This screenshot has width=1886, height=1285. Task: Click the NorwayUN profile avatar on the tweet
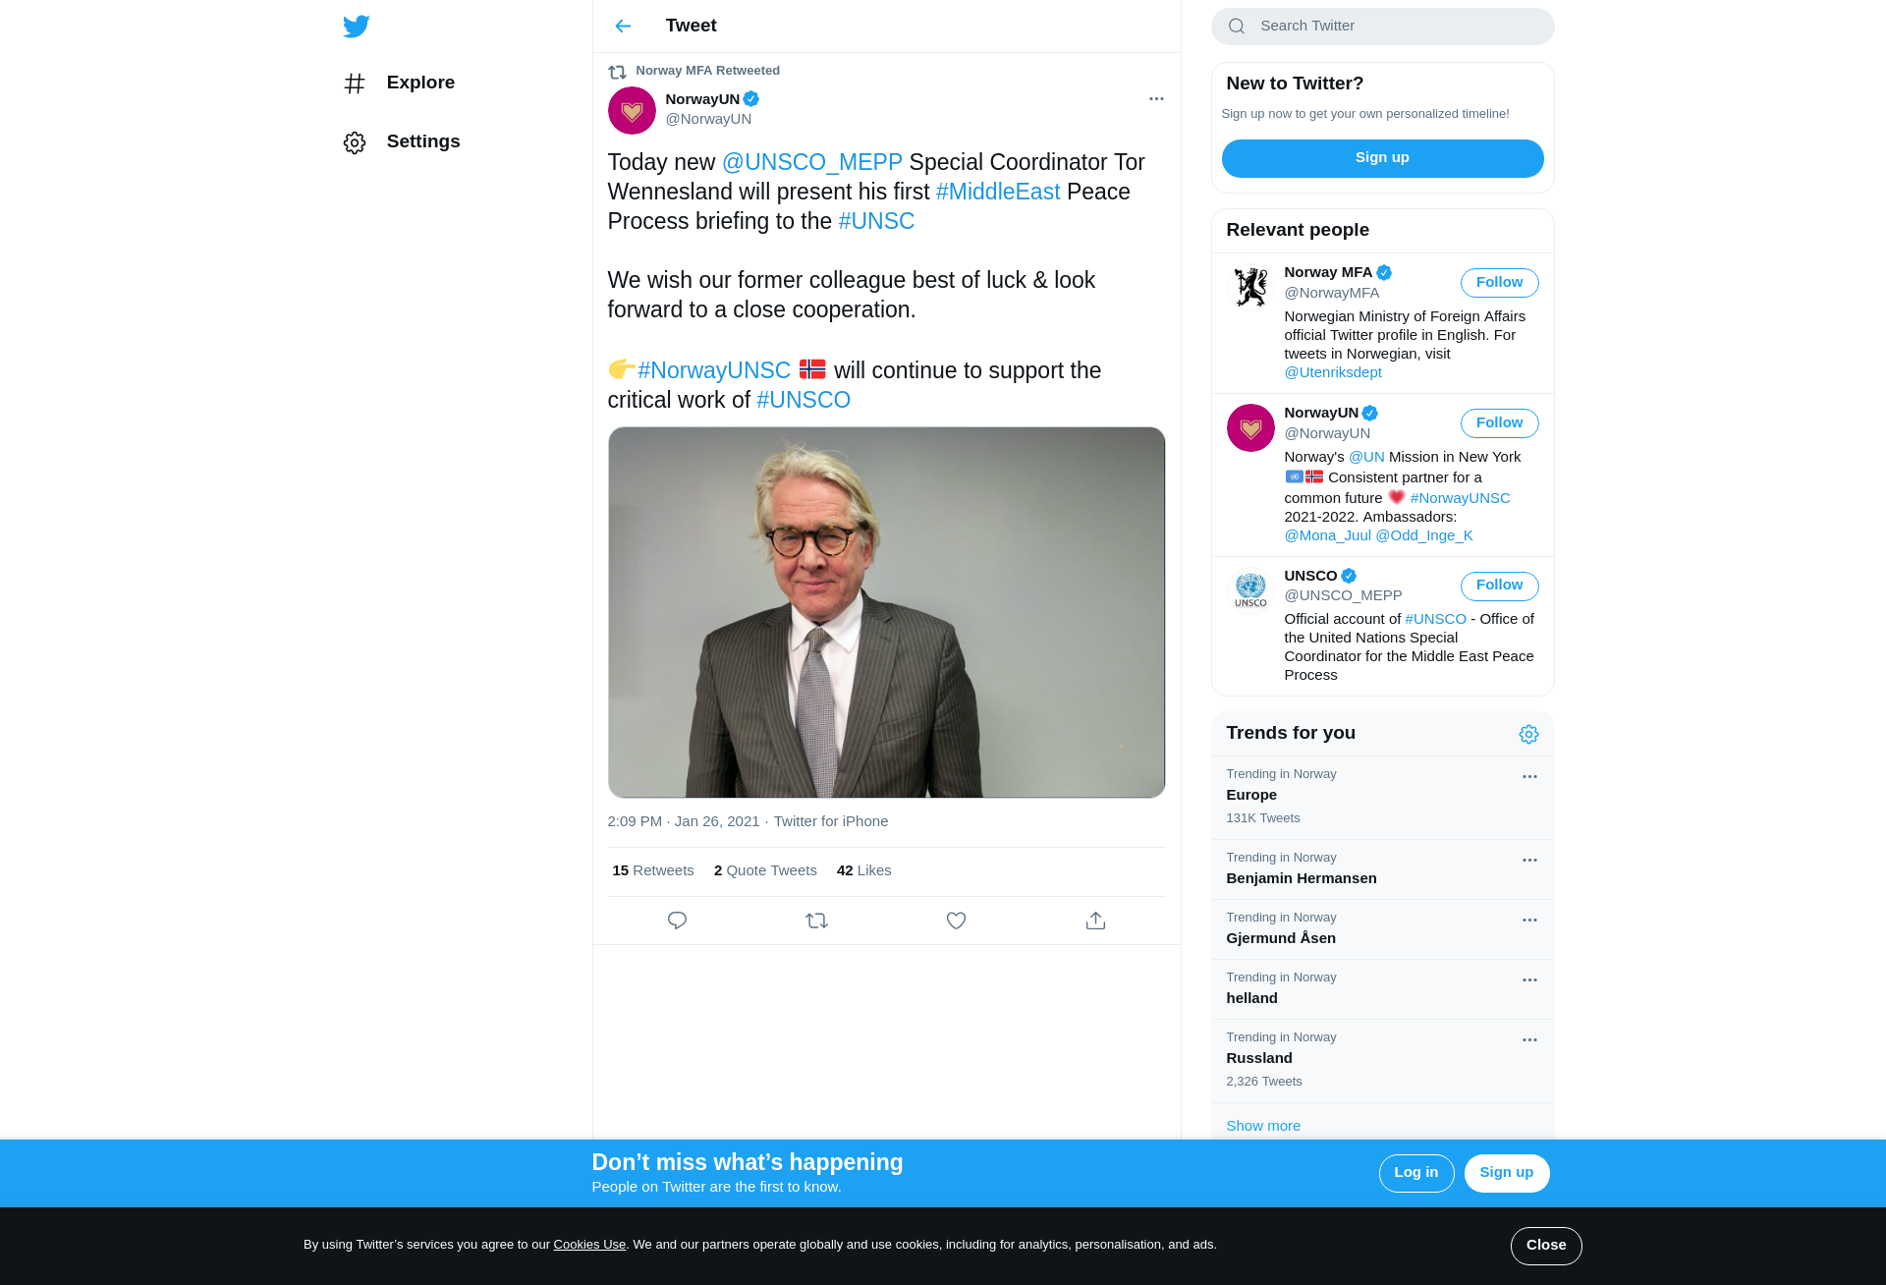click(632, 110)
